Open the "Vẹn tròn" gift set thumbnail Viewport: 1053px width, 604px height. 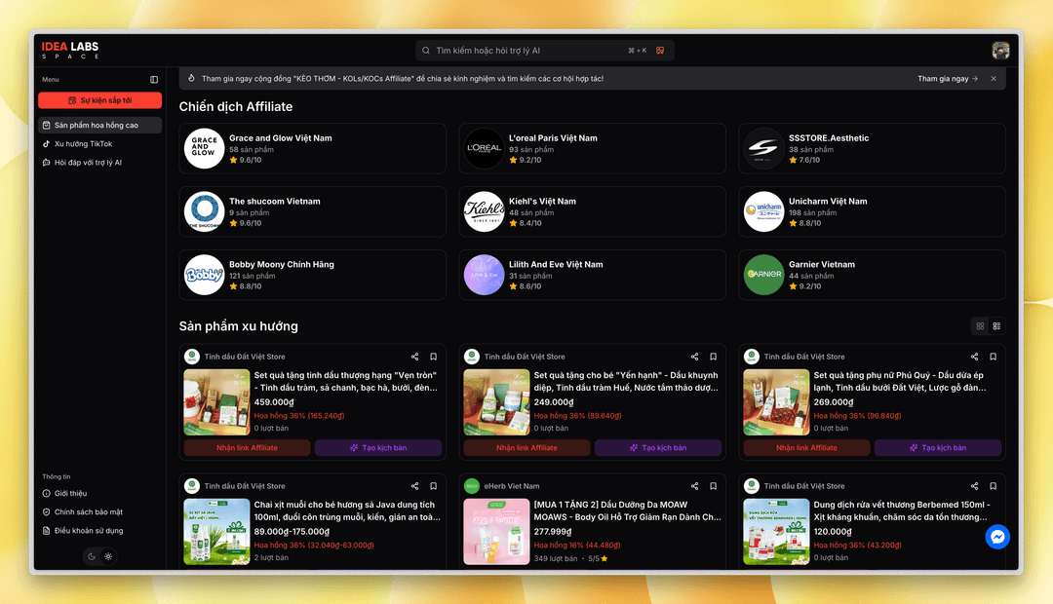click(216, 402)
